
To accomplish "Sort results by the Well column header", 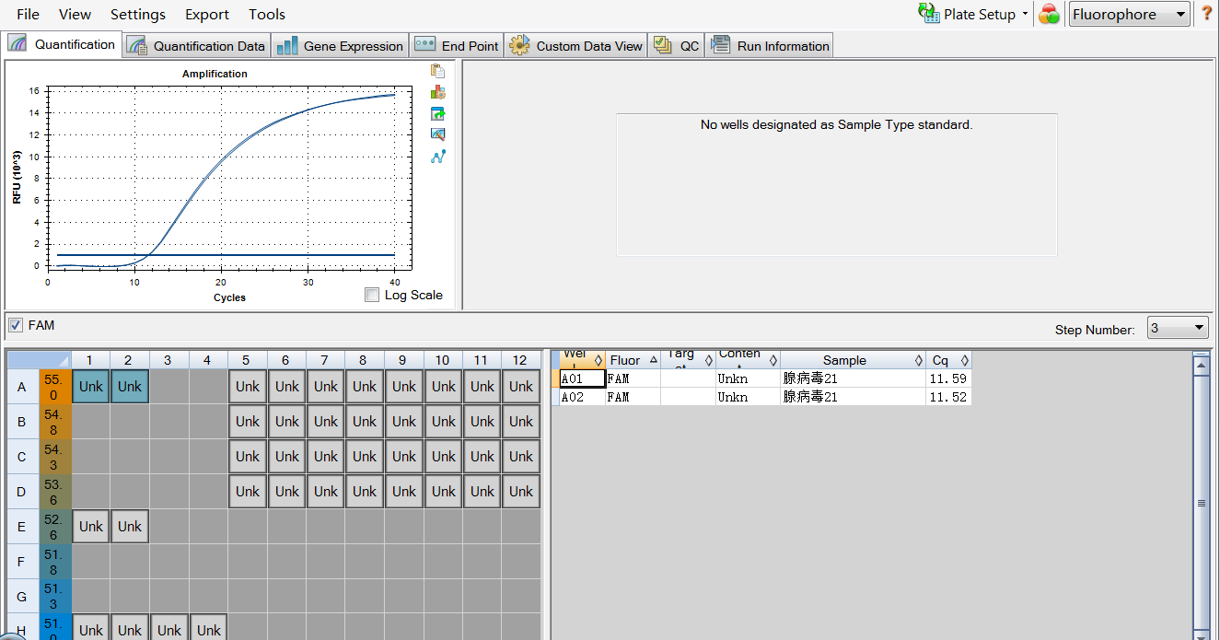I will pos(582,360).
